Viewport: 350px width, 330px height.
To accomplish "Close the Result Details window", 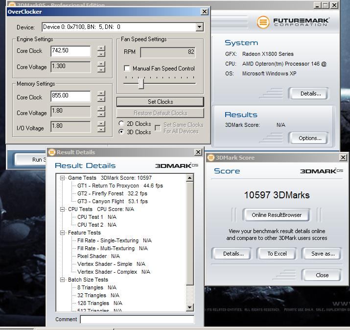I will [x=198, y=152].
